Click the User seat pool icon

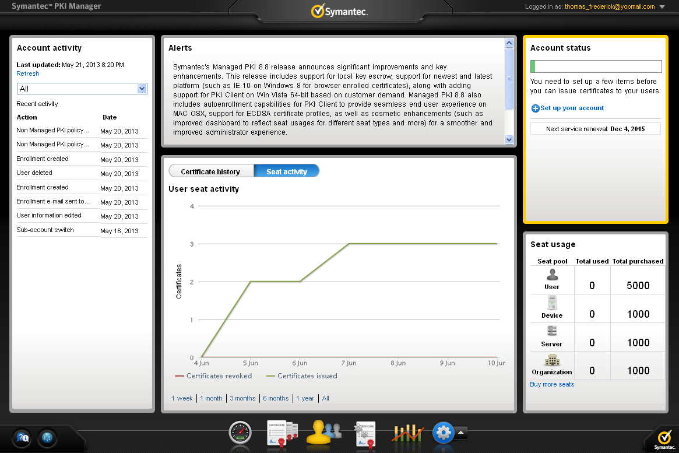pyautogui.click(x=552, y=275)
